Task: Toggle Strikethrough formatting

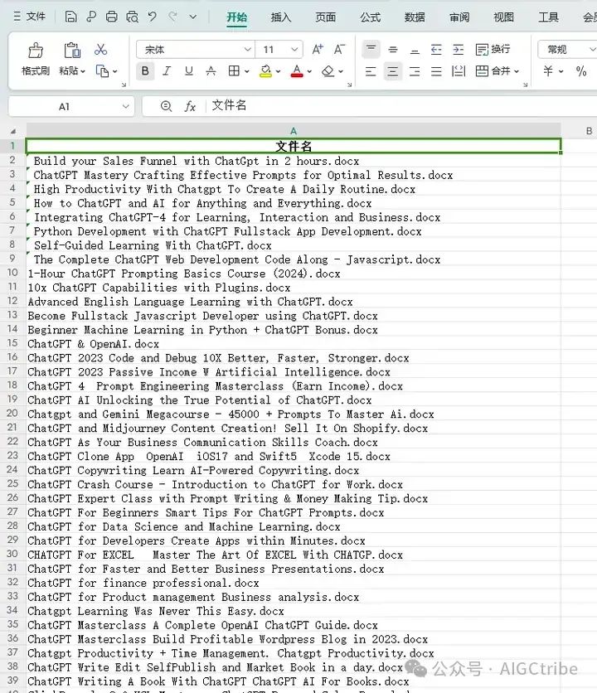Action: pos(211,70)
